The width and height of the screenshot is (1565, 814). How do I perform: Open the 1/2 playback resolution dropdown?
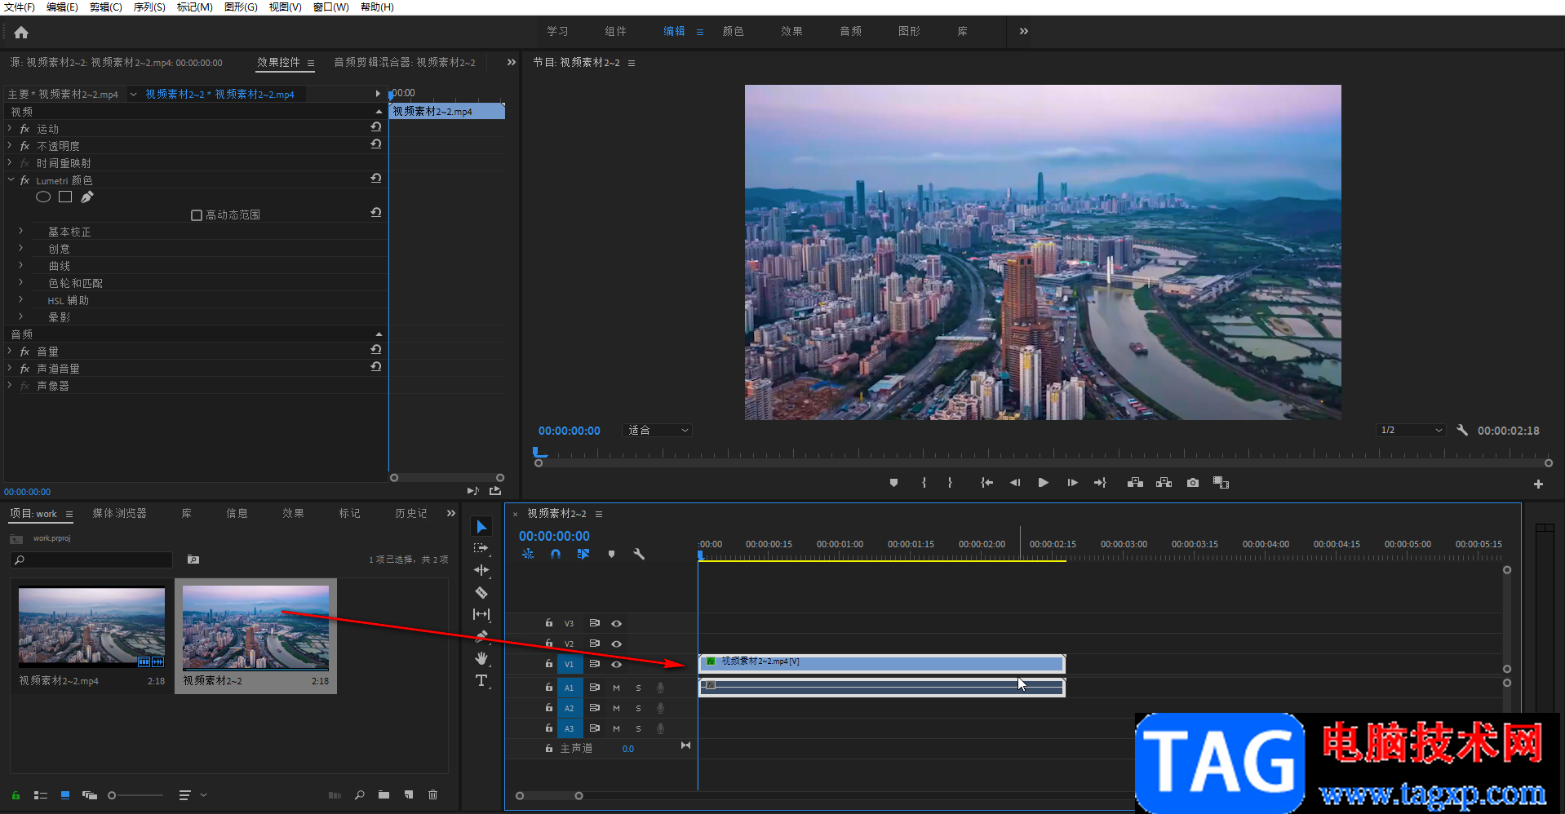click(x=1411, y=430)
